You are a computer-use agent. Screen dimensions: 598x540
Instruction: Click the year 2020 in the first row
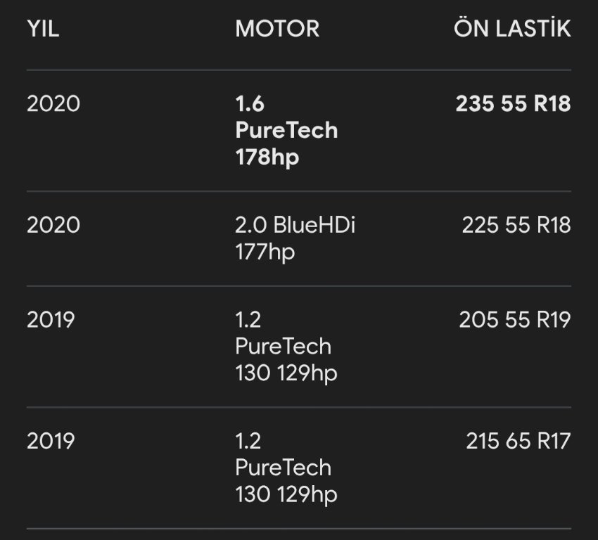[x=53, y=104]
